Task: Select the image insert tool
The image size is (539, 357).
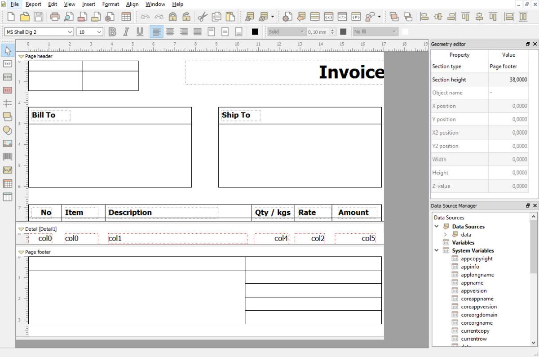Action: 8,143
